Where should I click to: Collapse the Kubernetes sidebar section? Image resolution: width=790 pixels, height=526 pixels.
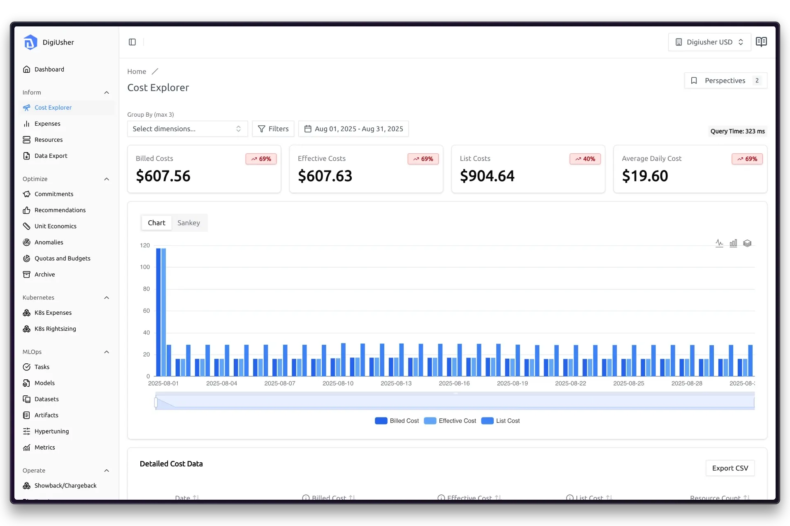pyautogui.click(x=107, y=298)
